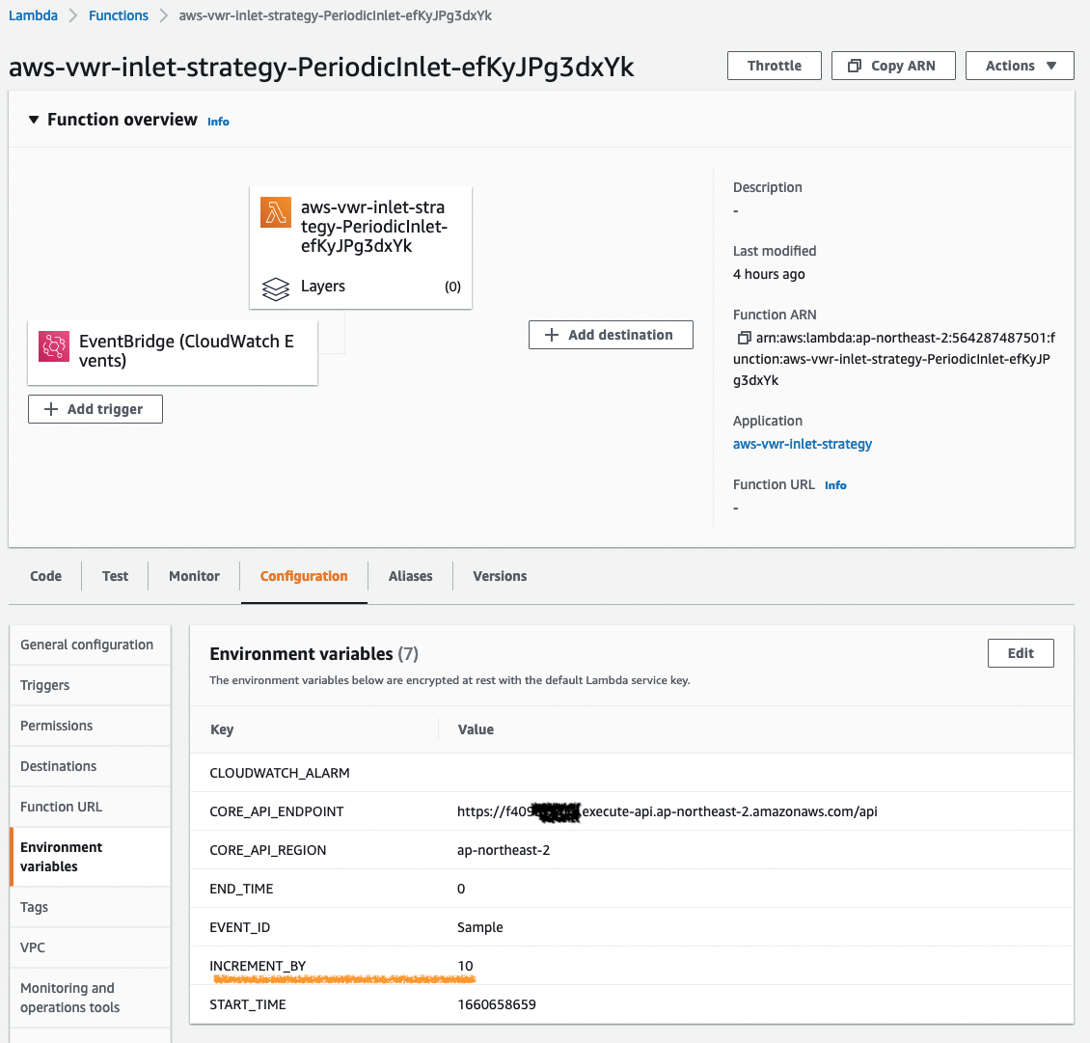
Task: Click the function name in the overview card
Action: point(374,227)
